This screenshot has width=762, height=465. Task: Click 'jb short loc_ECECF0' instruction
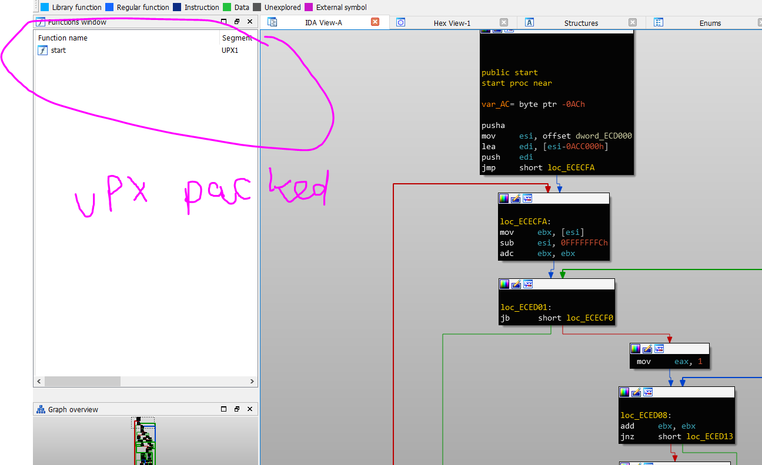557,318
